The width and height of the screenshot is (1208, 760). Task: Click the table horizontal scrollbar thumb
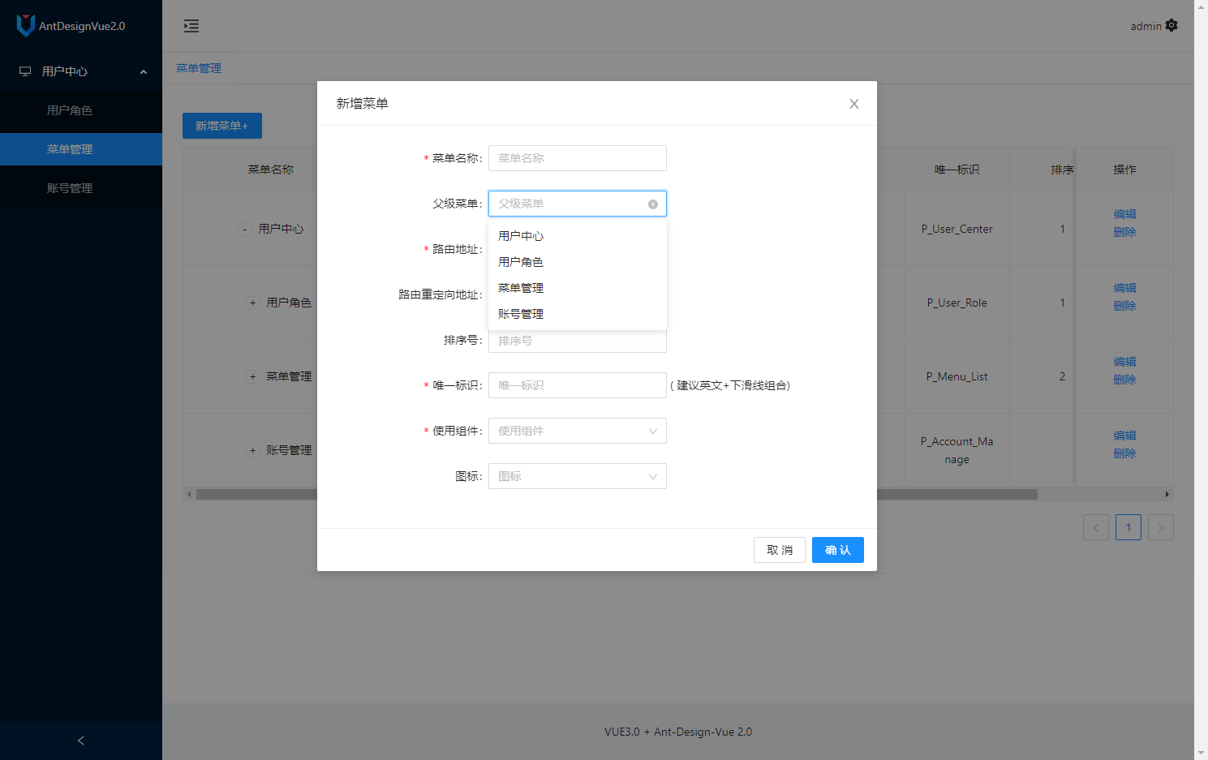pyautogui.click(x=617, y=494)
